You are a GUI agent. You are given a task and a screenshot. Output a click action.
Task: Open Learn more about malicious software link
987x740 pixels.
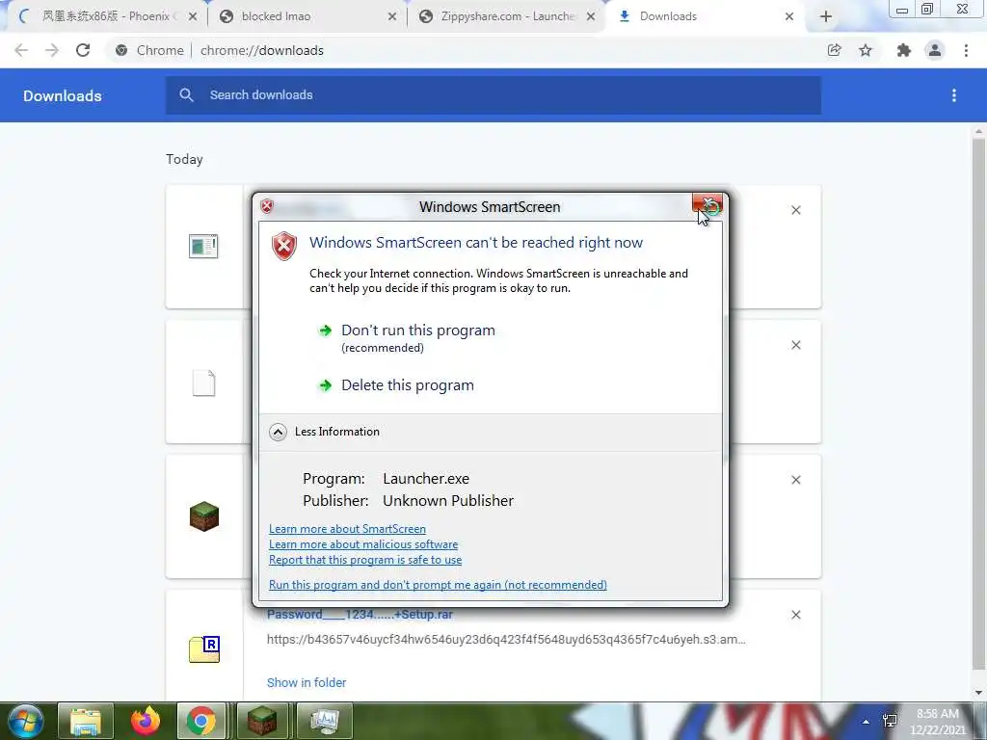[x=363, y=544]
